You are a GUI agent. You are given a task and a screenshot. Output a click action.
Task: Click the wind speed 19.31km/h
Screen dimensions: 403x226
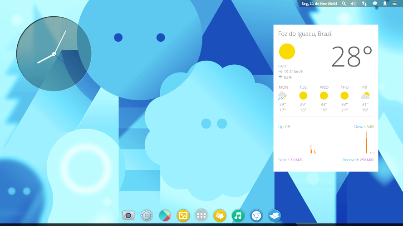tap(294, 72)
